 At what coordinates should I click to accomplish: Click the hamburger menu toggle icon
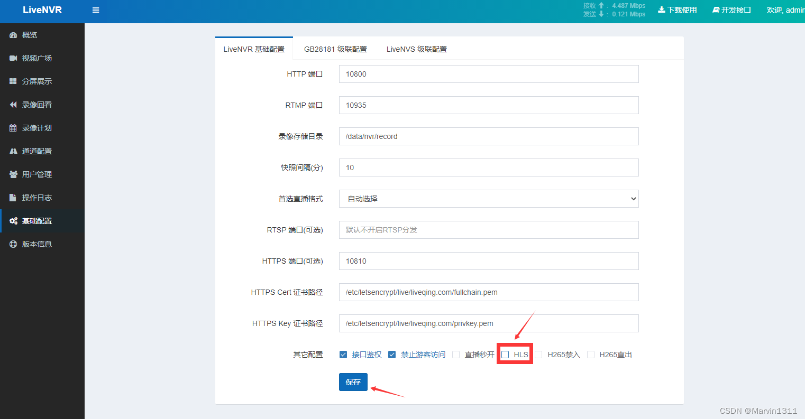point(96,10)
